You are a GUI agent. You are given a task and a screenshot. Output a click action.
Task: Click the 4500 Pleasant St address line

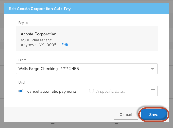click(x=36, y=40)
